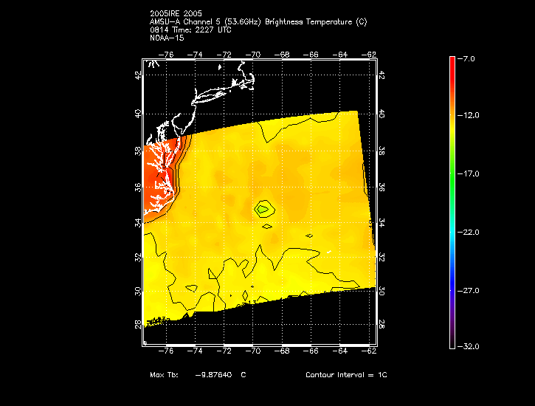
Task: Click the -17.0 colorbar label
Action: tap(469, 174)
